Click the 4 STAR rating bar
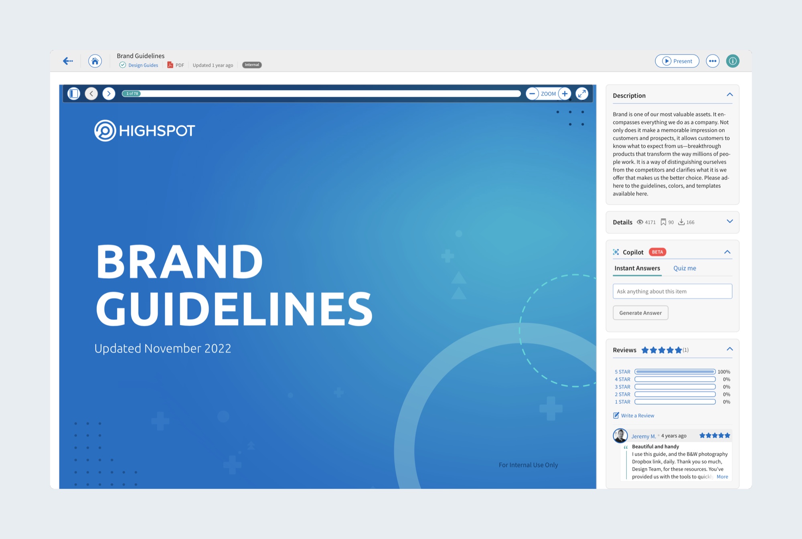 pos(675,379)
